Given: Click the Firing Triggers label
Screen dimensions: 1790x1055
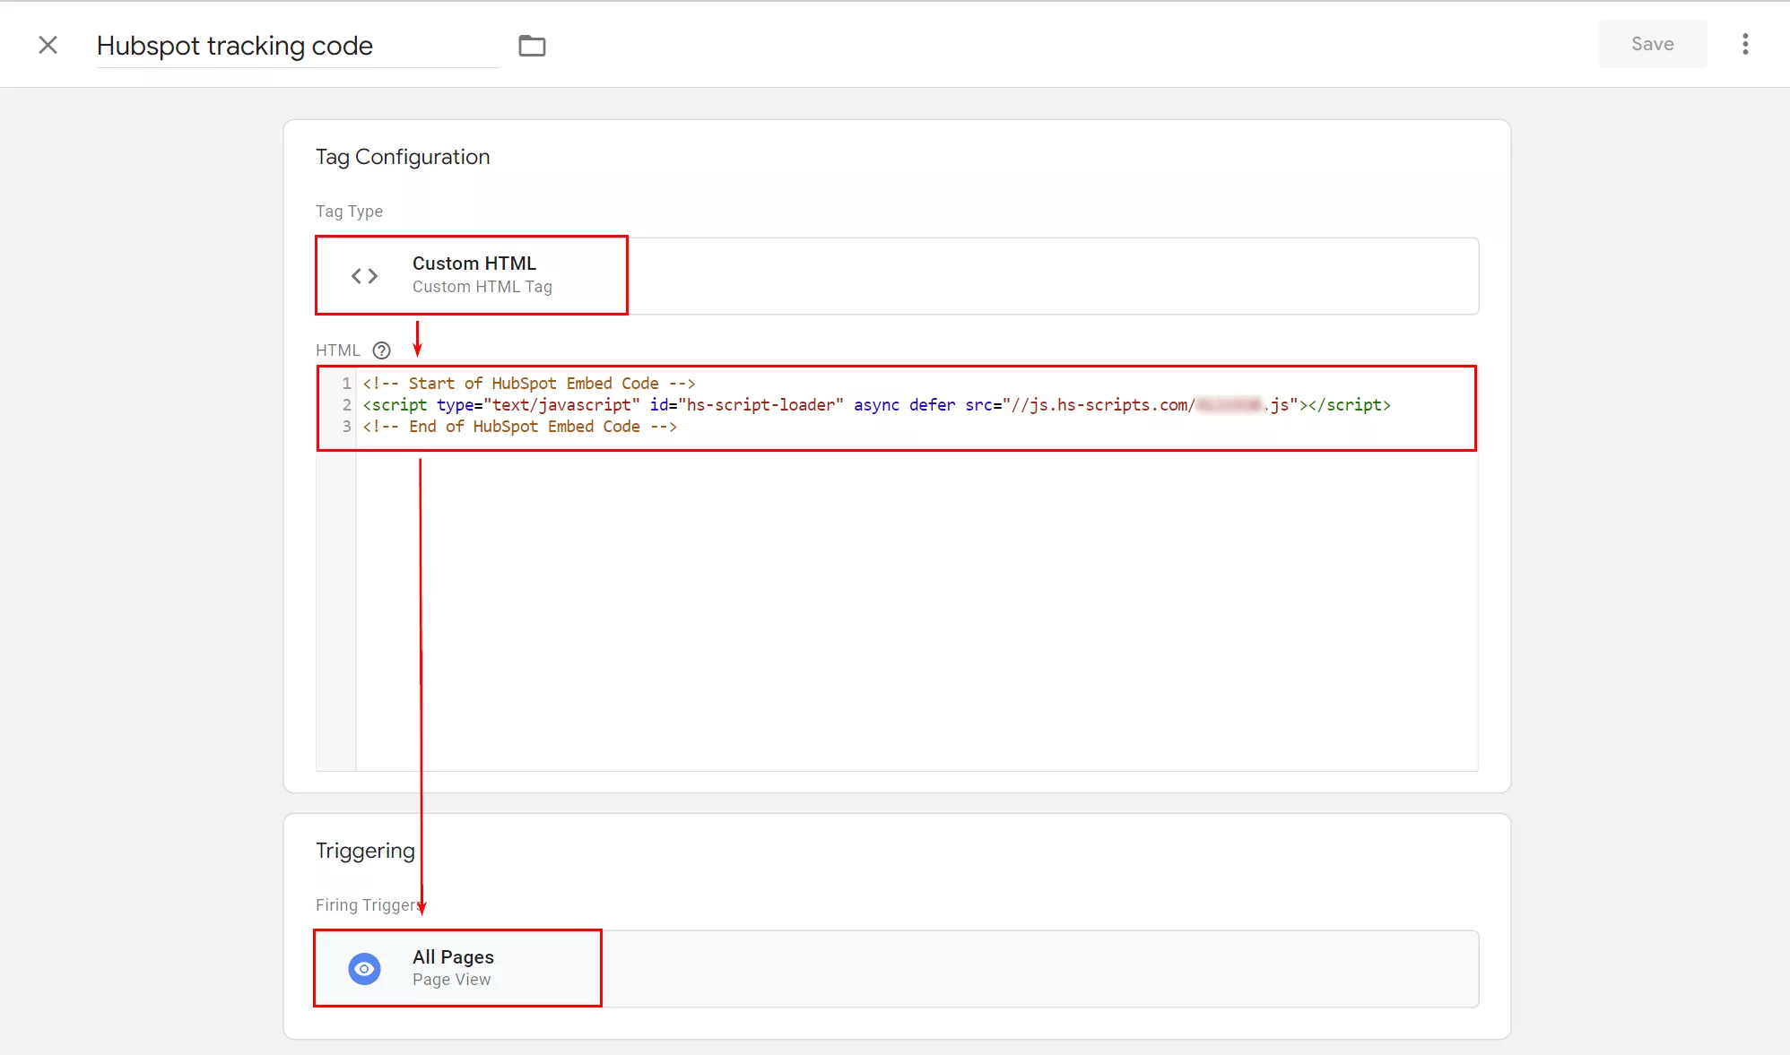Looking at the screenshot, I should (369, 905).
